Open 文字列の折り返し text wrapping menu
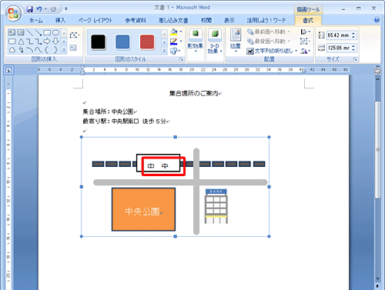385x290 pixels. 272,51
